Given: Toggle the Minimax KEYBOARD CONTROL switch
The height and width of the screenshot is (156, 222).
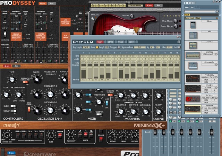Looking at the screenshot, I should (x=111, y=95).
